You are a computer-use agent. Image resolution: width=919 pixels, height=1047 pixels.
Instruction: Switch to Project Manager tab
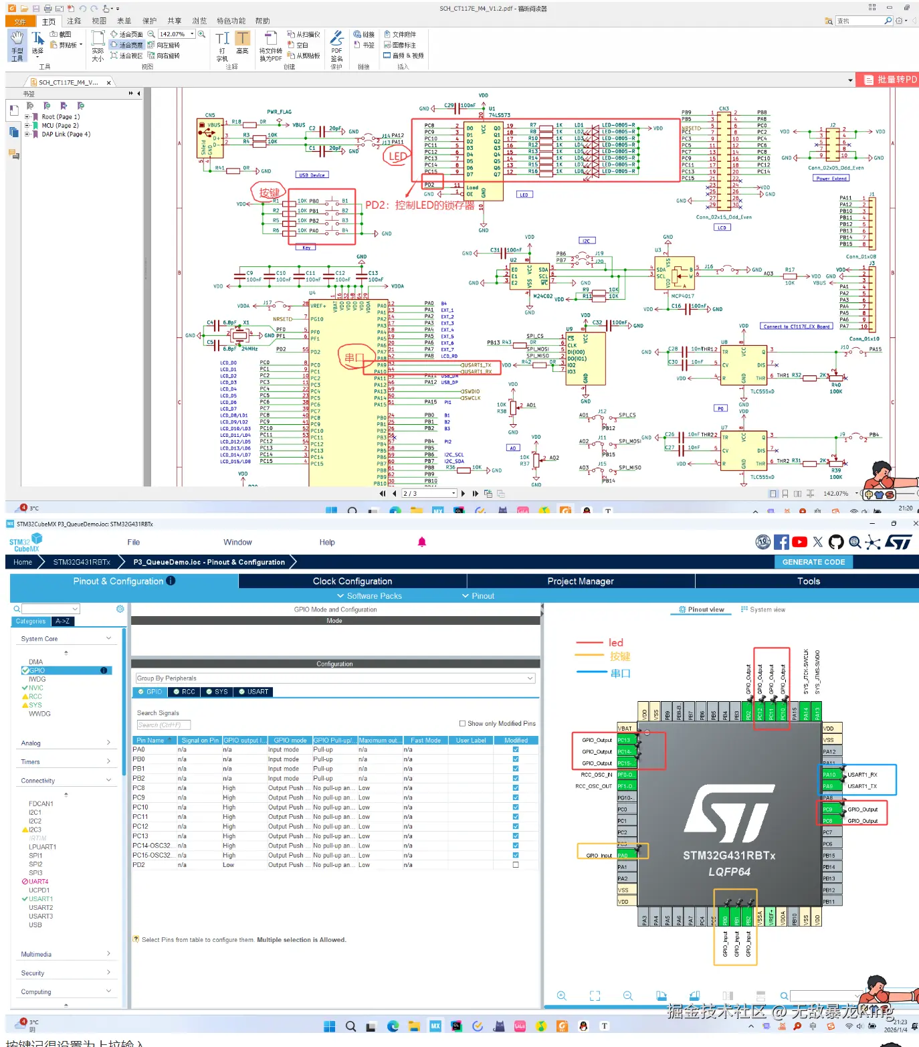[x=581, y=581]
